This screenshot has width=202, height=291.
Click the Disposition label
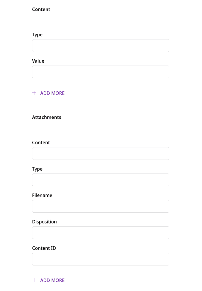pyautogui.click(x=45, y=222)
